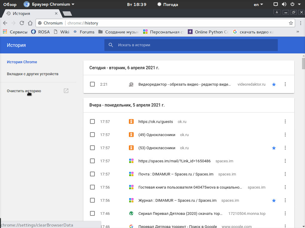The image size is (305, 228).
Task: Click the bookmark star on the Видеоредактор entry
Action: 274,84
